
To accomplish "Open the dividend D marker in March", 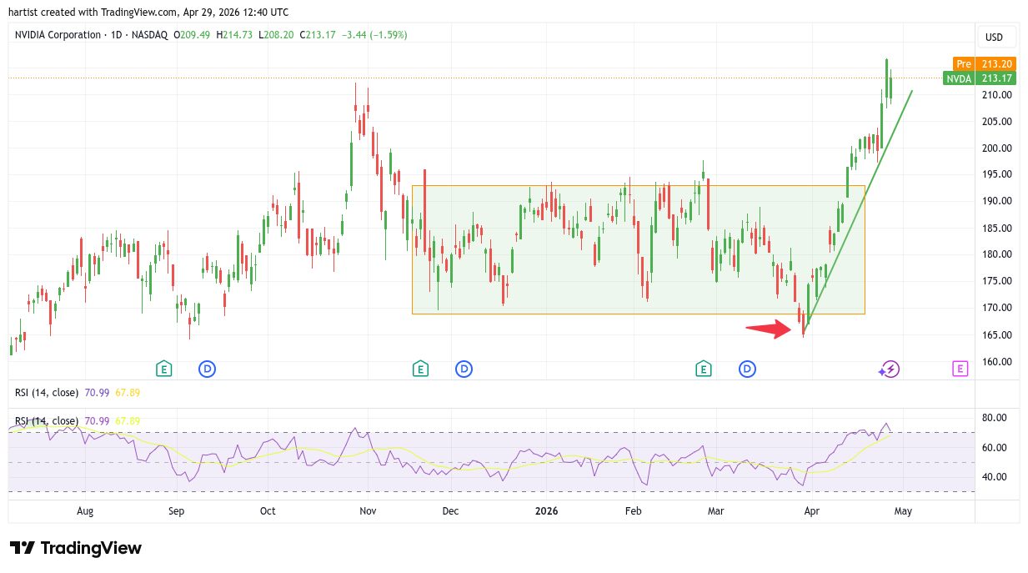I will (x=747, y=369).
